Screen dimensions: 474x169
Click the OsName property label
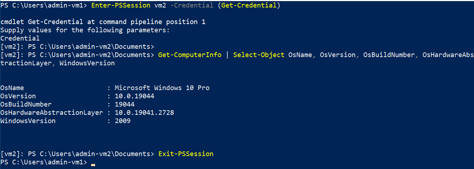coord(12,88)
